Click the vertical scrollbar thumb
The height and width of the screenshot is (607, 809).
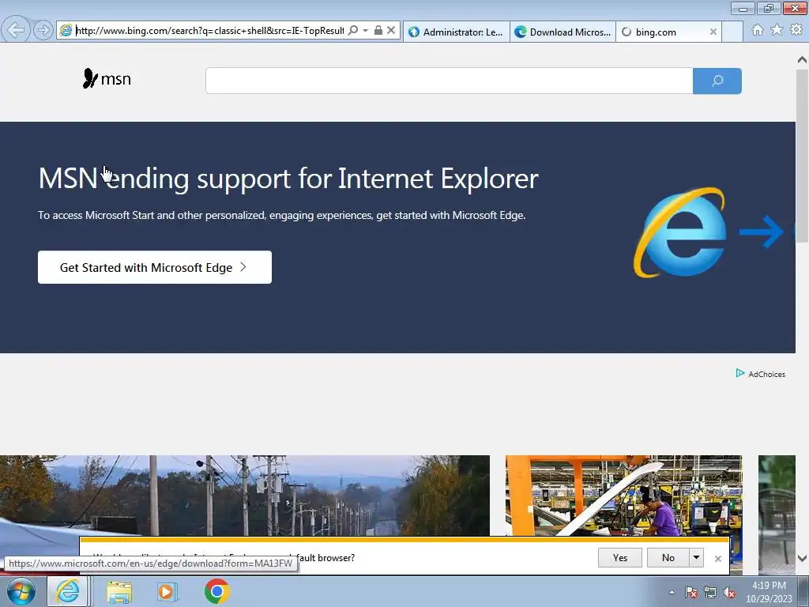click(802, 155)
